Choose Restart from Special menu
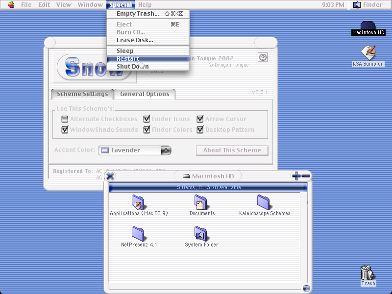The width and height of the screenshot is (392, 294). (x=148, y=59)
